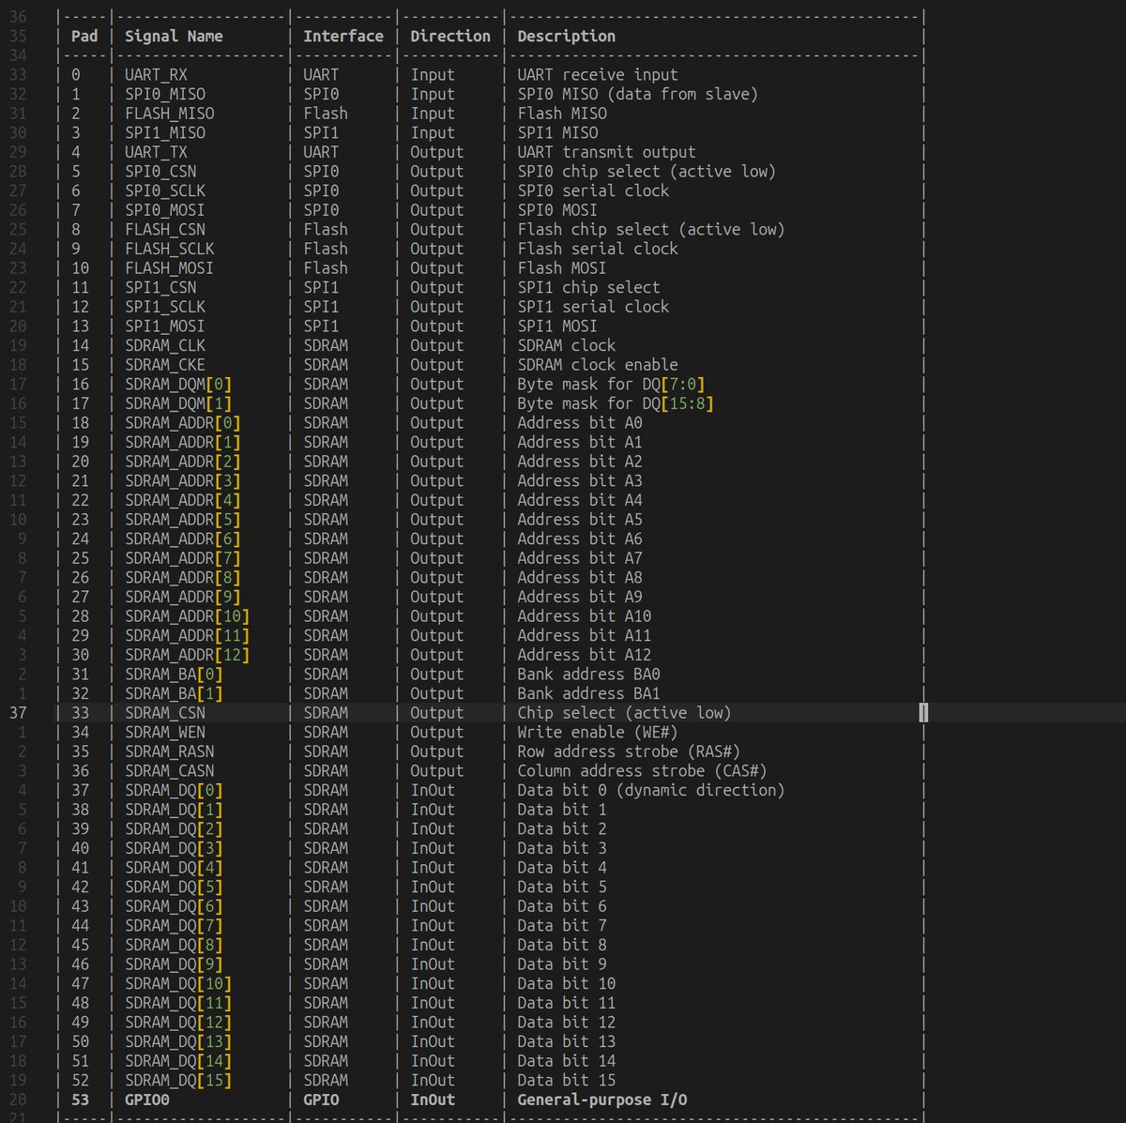1126x1123 pixels.
Task: Click 'SPI0 MISO (data from slave)' text
Action: pyautogui.click(x=638, y=94)
